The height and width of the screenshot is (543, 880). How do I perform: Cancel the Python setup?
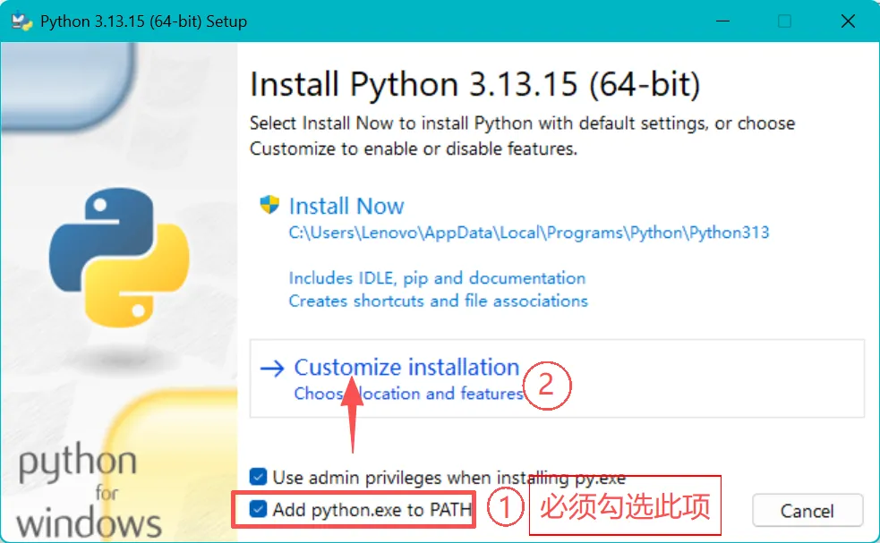807,511
